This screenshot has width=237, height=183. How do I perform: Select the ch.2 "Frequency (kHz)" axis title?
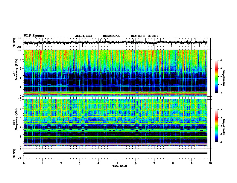[x=16, y=119]
